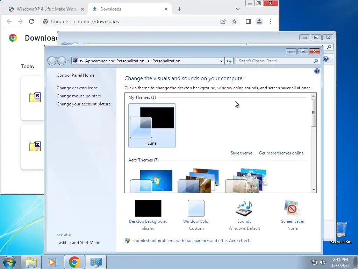The height and width of the screenshot is (269, 358).
Task: Expand the arrow after Appearance and Personalization
Action: [148, 61]
